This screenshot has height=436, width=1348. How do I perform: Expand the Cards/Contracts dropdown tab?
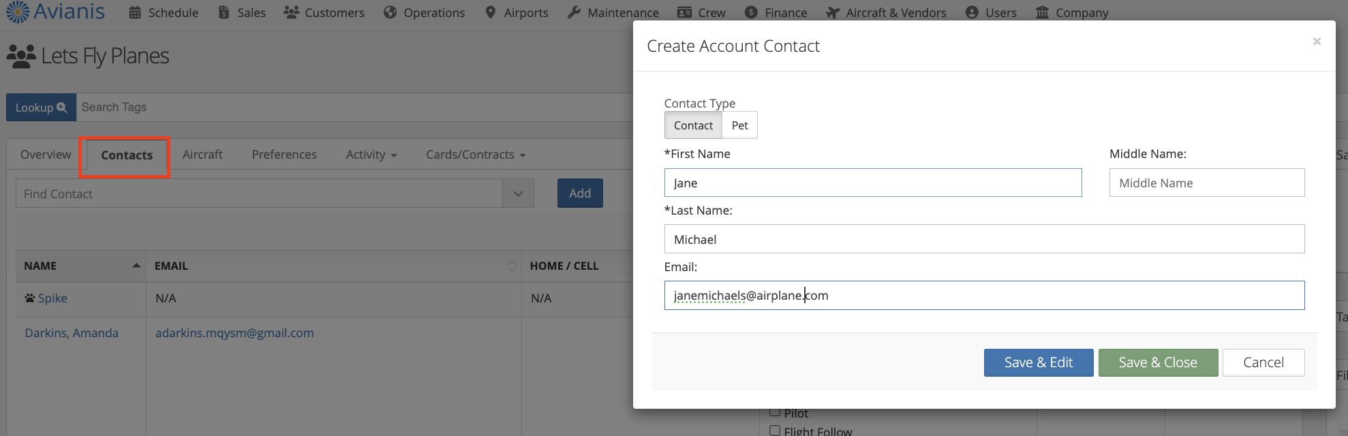[x=475, y=155]
